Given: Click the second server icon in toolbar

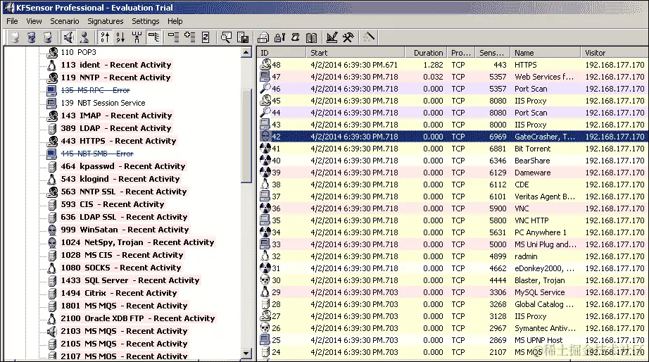Looking at the screenshot, I should click(32, 37).
